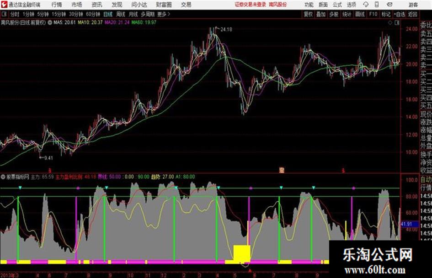Click the 2013年 date axis label

pos(8,275)
